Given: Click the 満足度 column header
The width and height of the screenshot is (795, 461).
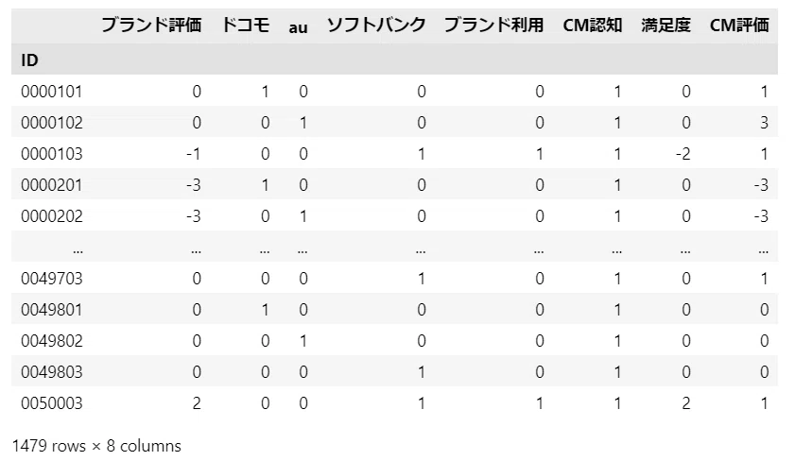Looking at the screenshot, I should click(x=665, y=25).
